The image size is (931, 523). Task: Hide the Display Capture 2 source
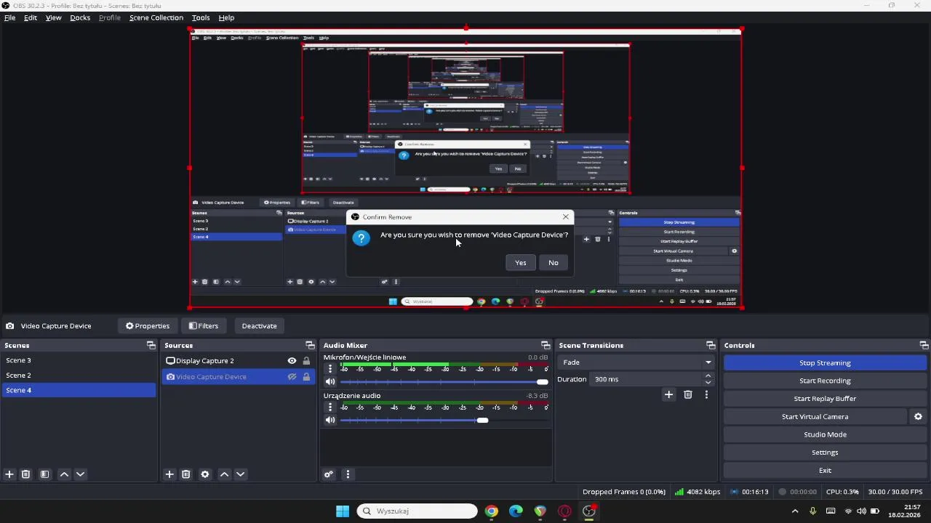click(x=292, y=361)
